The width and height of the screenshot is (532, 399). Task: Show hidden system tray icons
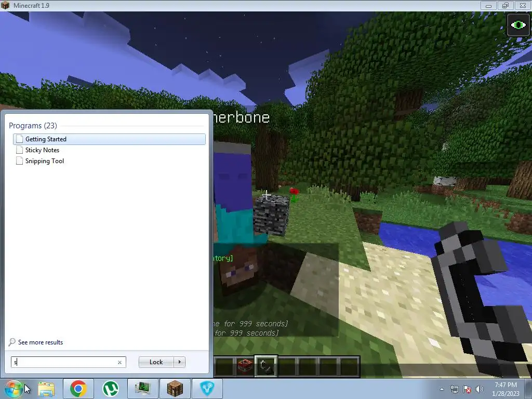point(442,389)
